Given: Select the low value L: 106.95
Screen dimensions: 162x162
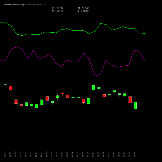Looking at the screenshot, I should point(83,11).
